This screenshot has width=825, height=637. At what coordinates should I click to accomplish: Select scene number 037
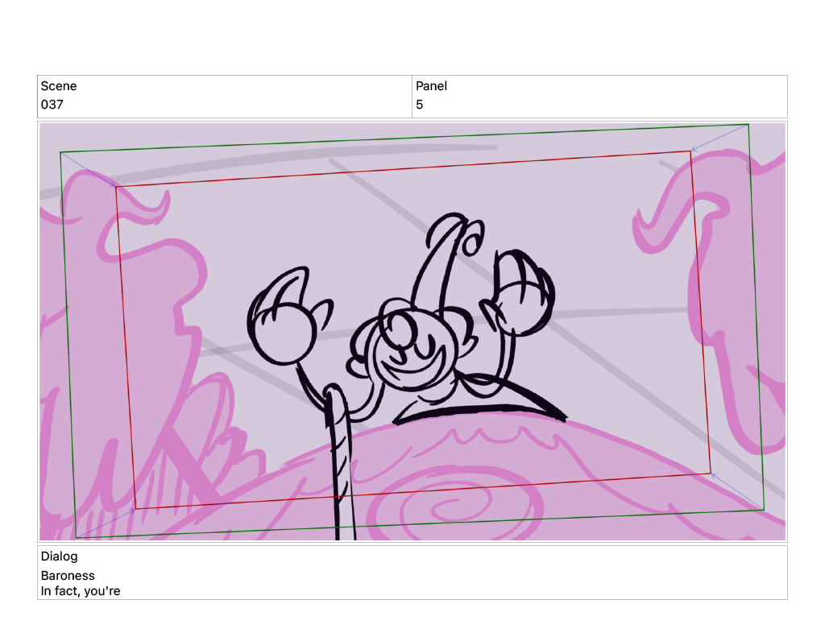click(x=52, y=105)
